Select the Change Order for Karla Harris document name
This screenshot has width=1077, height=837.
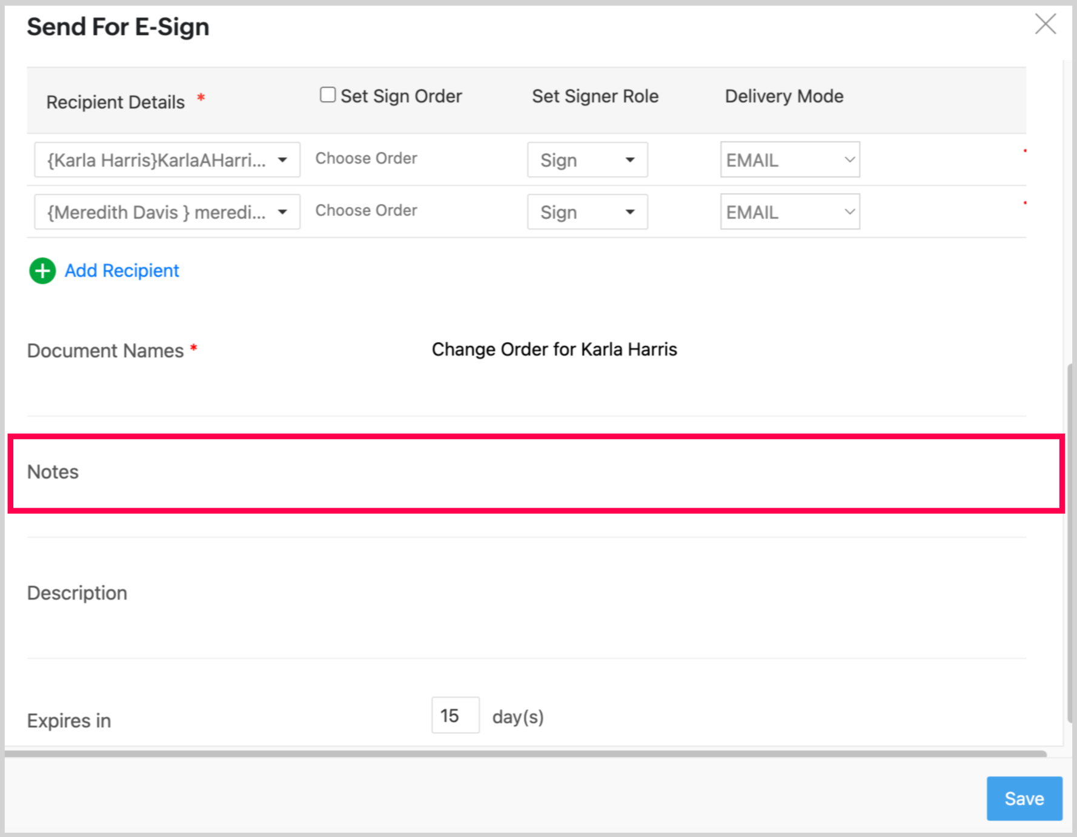[554, 349]
